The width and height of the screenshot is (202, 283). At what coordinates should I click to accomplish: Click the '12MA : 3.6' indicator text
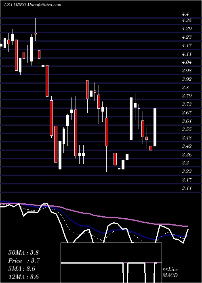coord(23,277)
